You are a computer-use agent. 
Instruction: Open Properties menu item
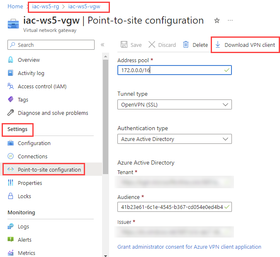[x=30, y=183]
